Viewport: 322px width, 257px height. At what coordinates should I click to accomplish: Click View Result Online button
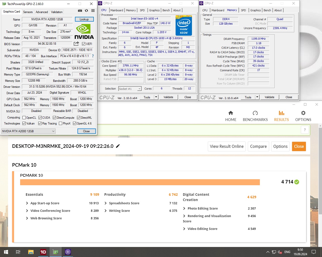pos(227,146)
